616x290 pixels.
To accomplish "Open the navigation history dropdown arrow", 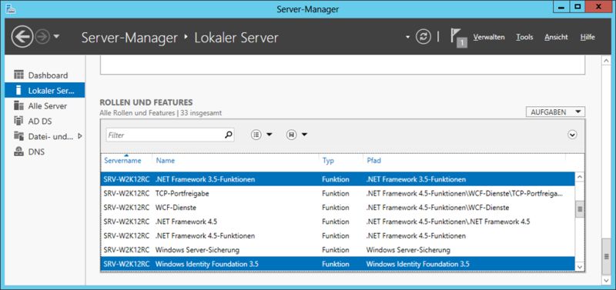I will tap(56, 37).
